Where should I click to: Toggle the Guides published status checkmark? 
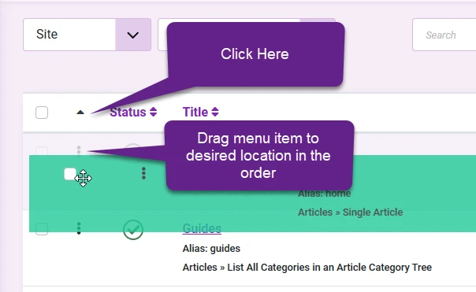pos(133,230)
